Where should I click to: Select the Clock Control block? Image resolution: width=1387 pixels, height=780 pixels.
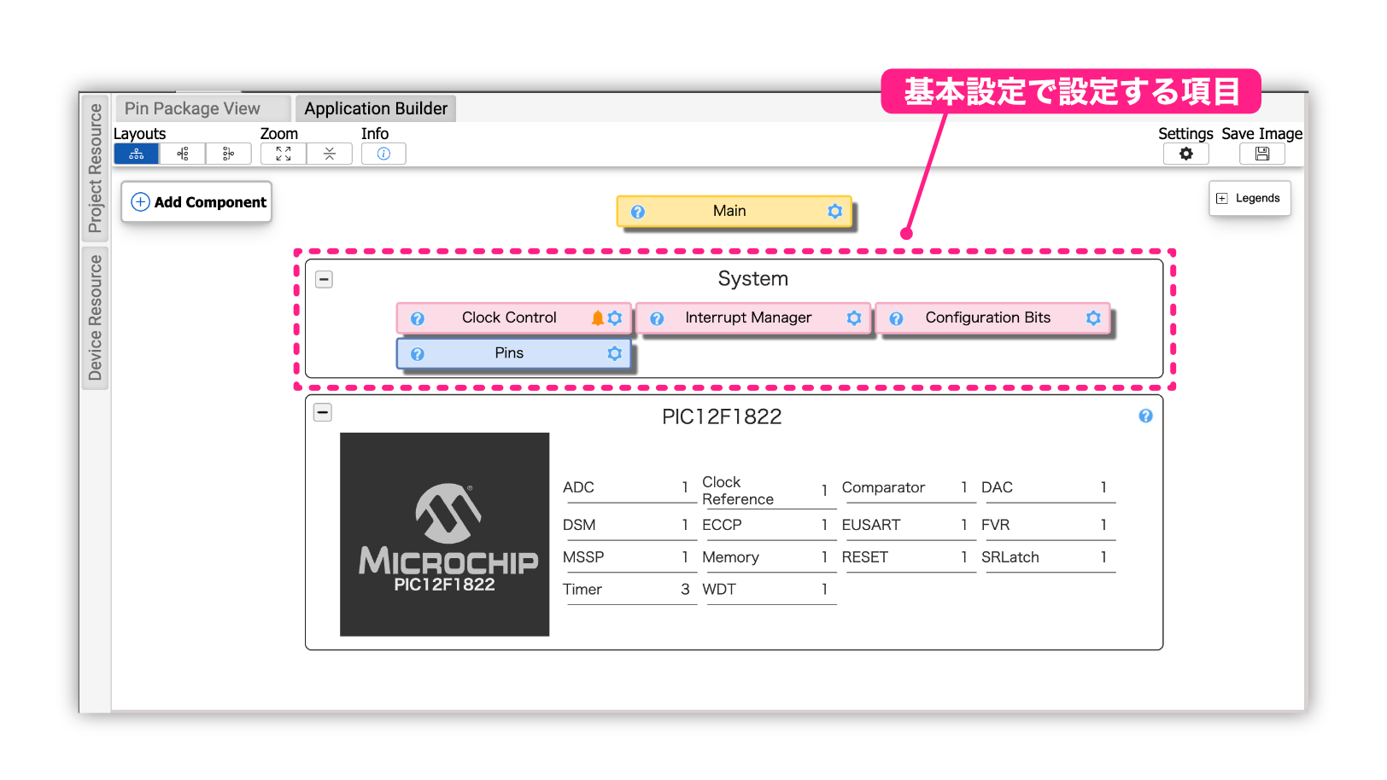point(514,317)
